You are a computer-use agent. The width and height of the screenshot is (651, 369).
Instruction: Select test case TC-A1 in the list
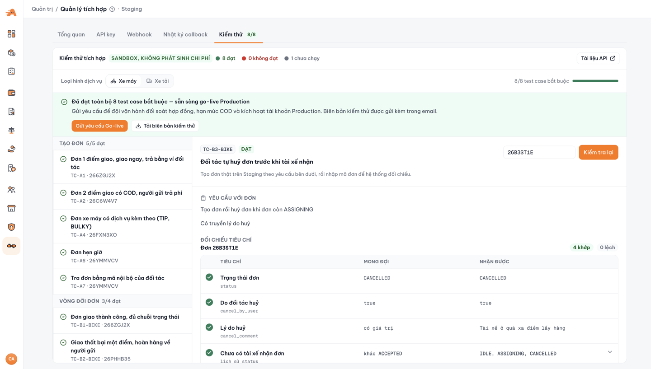click(123, 167)
